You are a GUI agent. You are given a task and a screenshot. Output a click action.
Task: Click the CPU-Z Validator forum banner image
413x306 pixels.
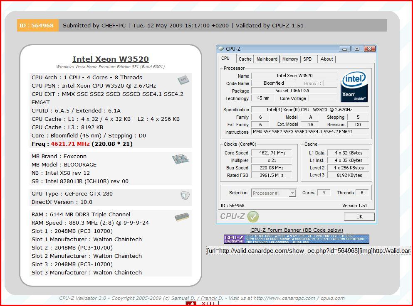coord(296,239)
